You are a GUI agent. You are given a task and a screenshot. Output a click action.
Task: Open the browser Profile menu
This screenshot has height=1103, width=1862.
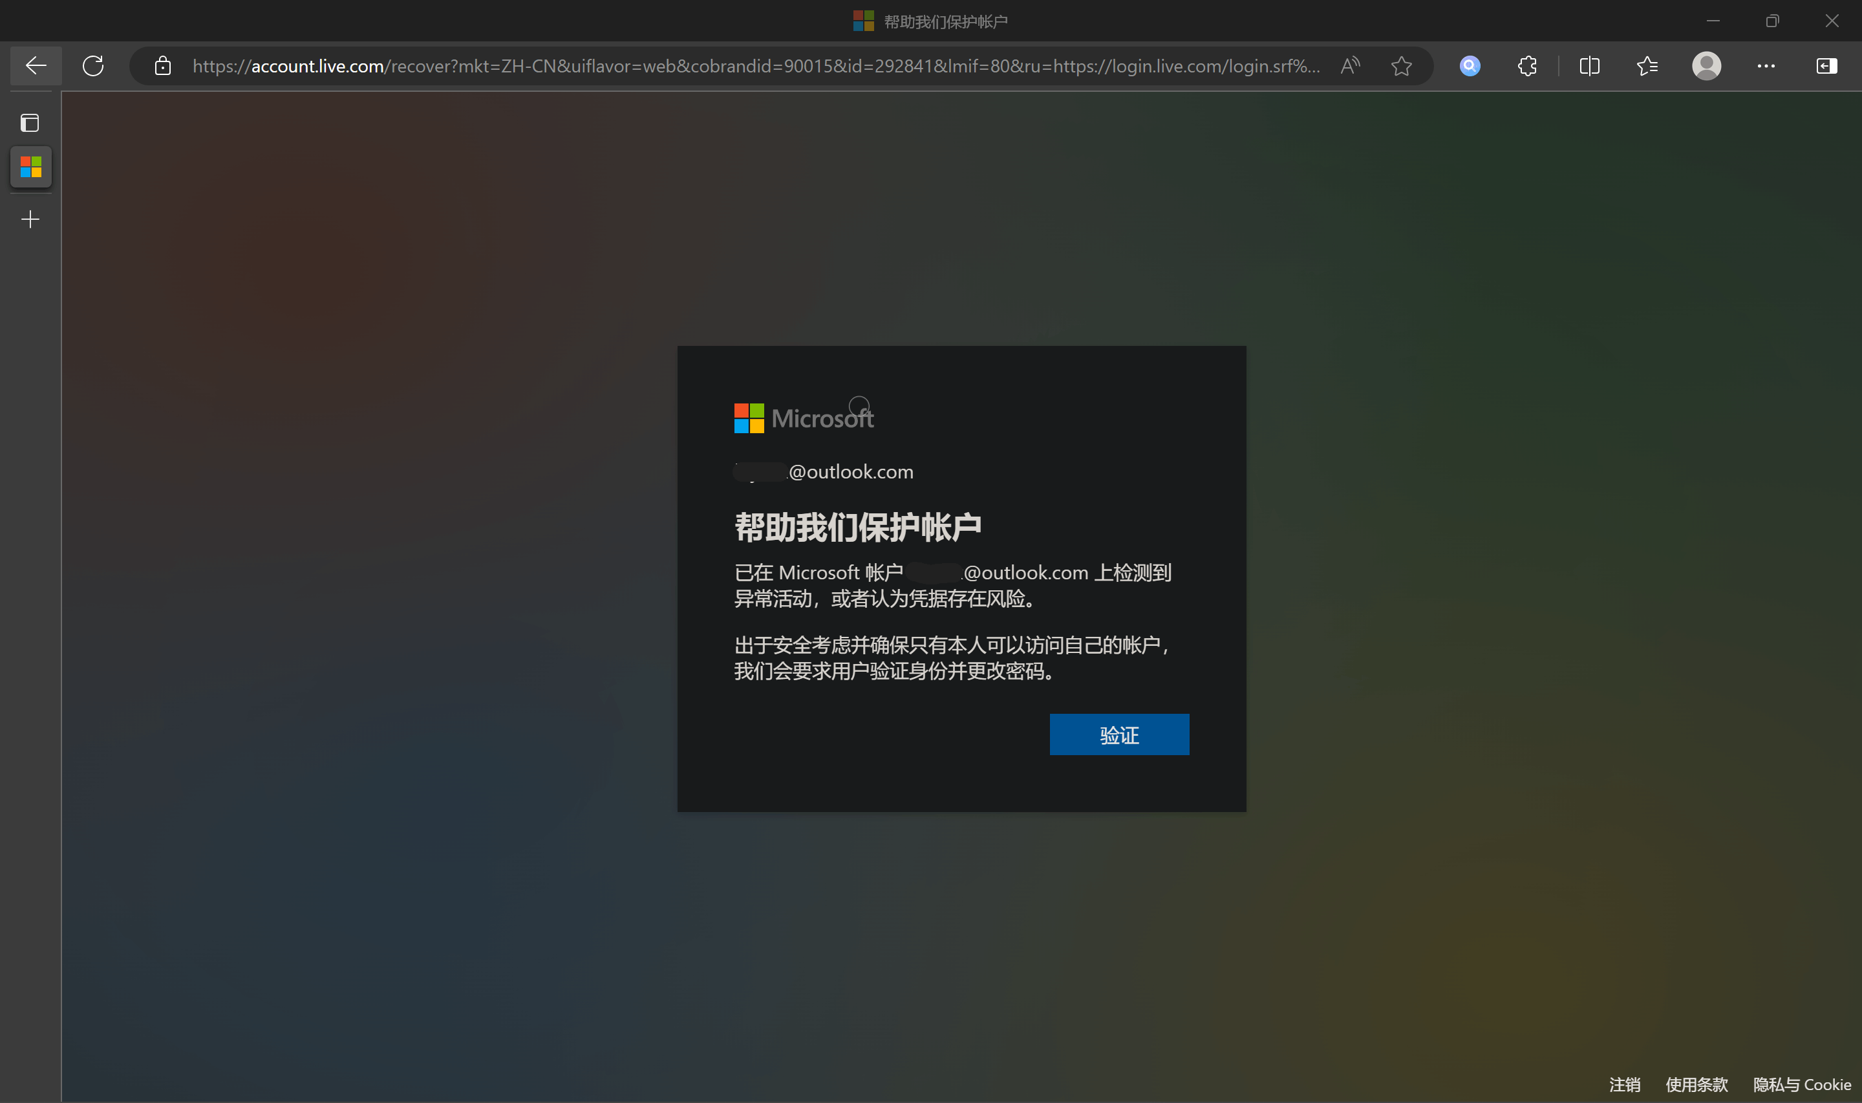[1707, 65]
